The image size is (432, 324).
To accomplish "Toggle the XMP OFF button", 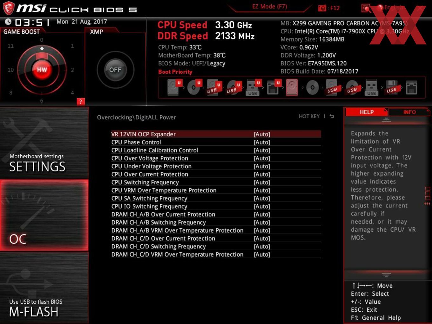I will click(x=115, y=70).
